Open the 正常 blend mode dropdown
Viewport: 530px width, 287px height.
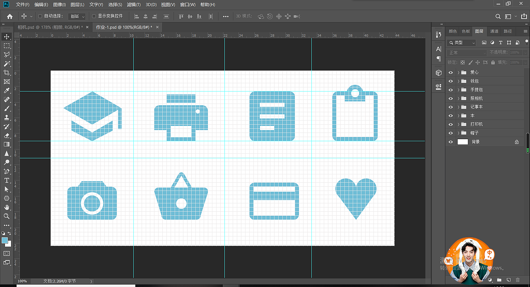[x=467, y=53]
